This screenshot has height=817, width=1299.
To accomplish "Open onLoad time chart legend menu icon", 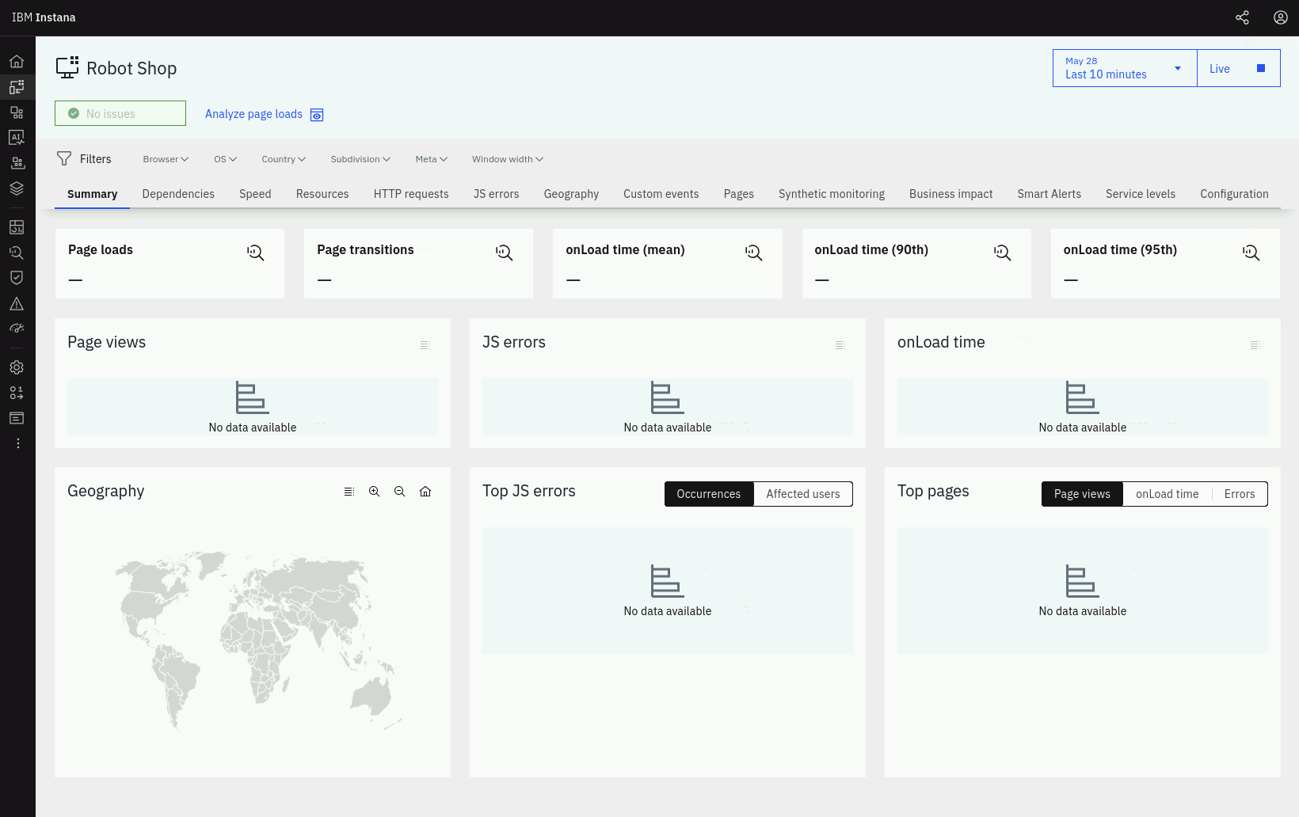I will (x=1255, y=345).
